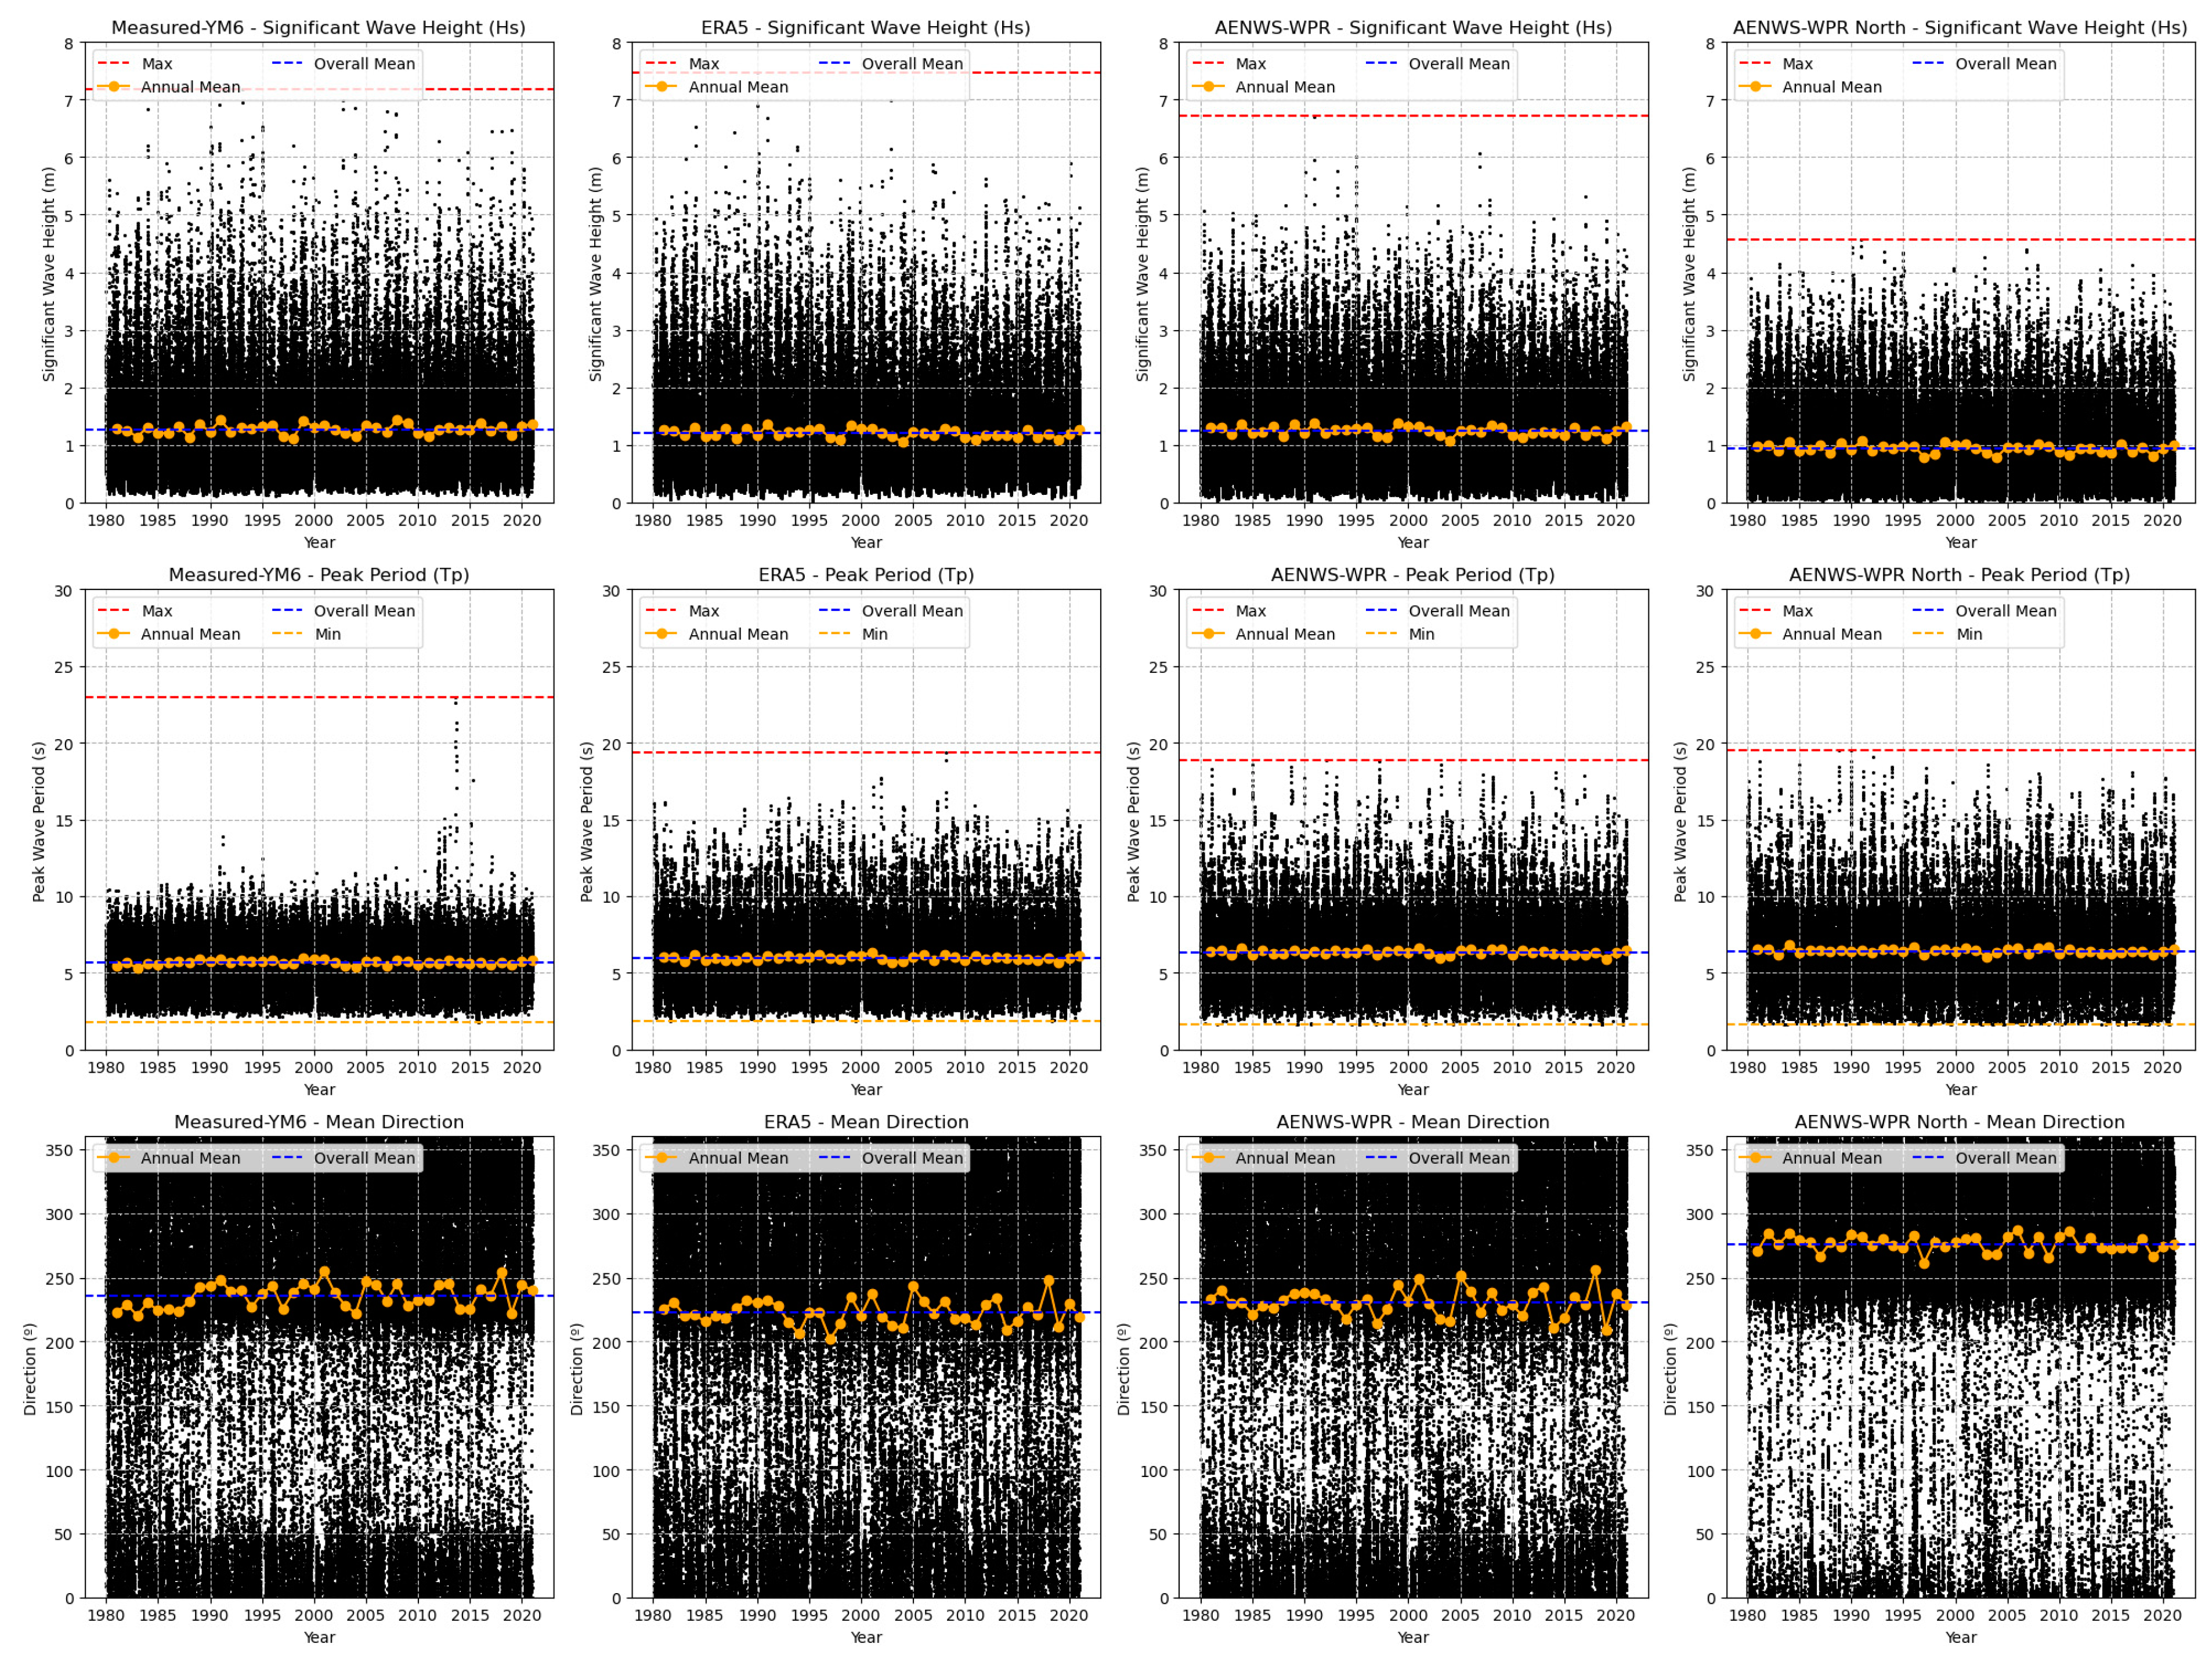Click the ERA5 Peak Period (Tp) title
This screenshot has height=1665, width=2212.
click(x=866, y=575)
